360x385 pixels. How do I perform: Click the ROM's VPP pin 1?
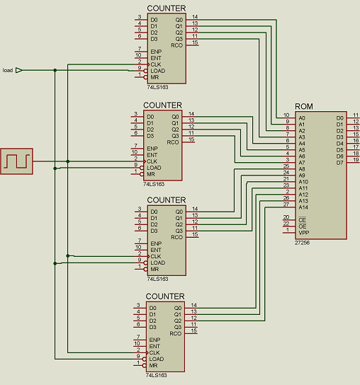(x=289, y=233)
